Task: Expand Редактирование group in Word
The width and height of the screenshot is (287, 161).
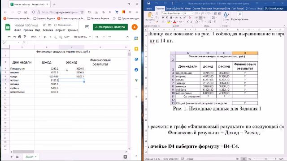Action: pyautogui.click(x=240, y=17)
